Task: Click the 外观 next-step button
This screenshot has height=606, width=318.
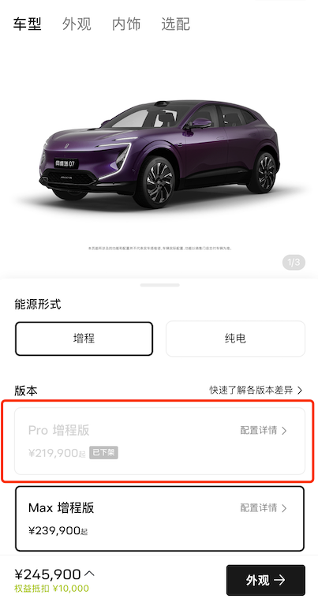Action: coord(266,580)
